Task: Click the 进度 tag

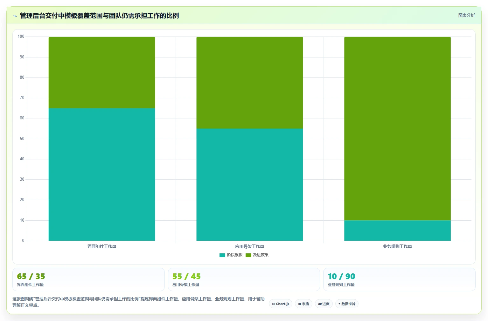Action: point(324,304)
